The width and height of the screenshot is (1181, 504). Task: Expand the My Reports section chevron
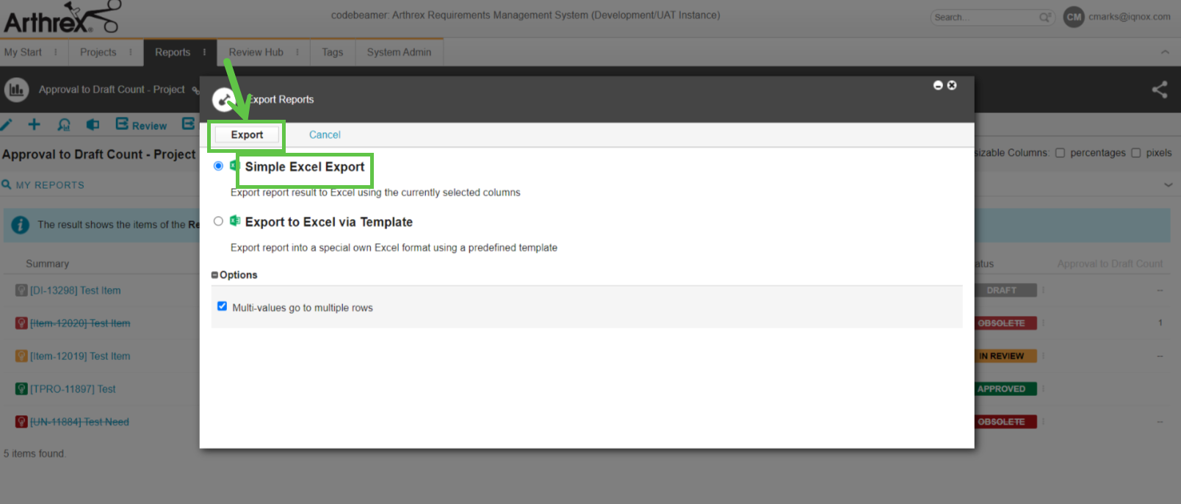(x=1168, y=185)
